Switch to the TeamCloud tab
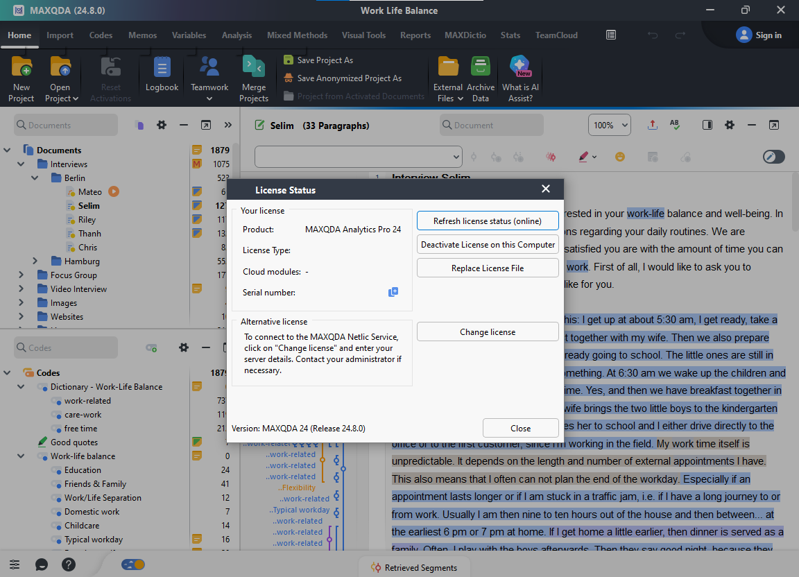This screenshot has width=799, height=577. point(556,35)
